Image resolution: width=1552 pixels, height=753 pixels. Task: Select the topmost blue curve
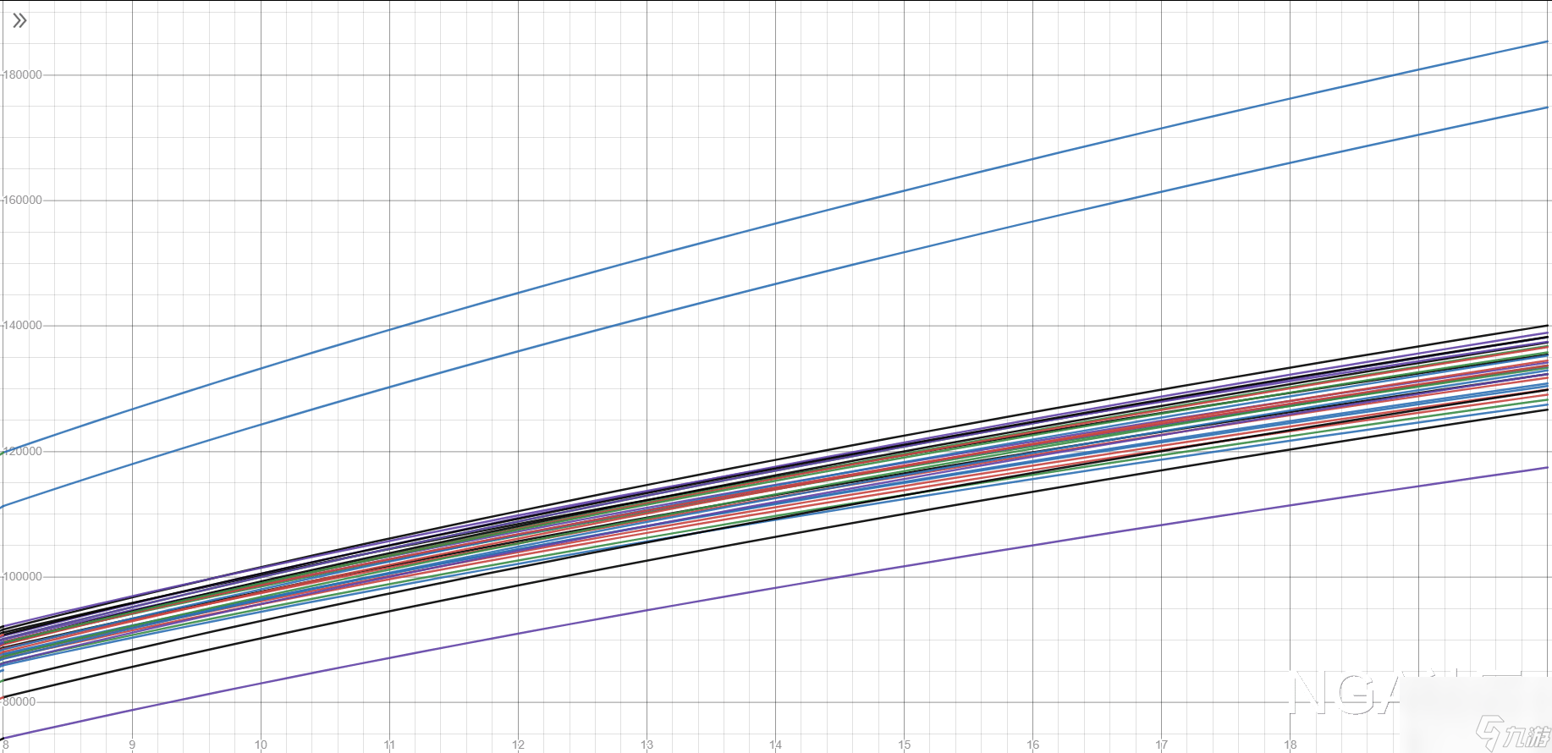775,223
